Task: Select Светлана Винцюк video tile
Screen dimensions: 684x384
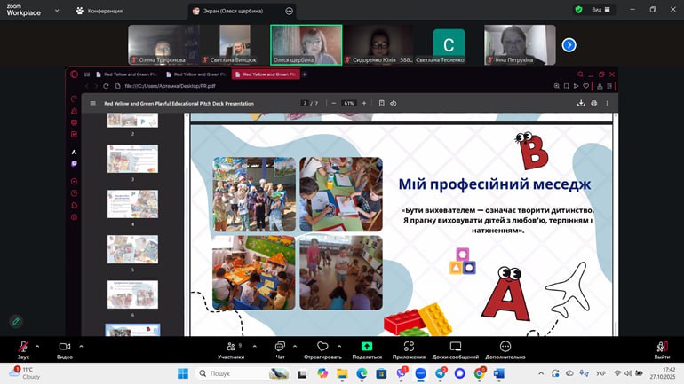Action: (x=235, y=45)
